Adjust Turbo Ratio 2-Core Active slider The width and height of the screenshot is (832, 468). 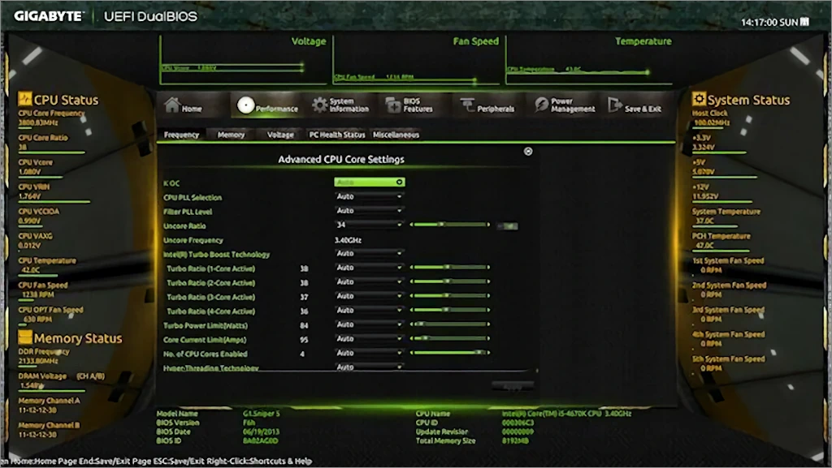pyautogui.click(x=450, y=281)
